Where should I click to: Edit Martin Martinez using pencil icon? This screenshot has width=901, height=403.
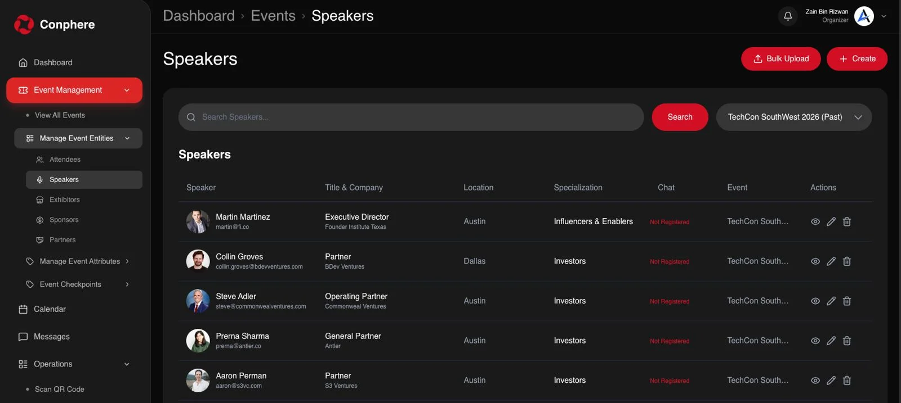point(831,221)
